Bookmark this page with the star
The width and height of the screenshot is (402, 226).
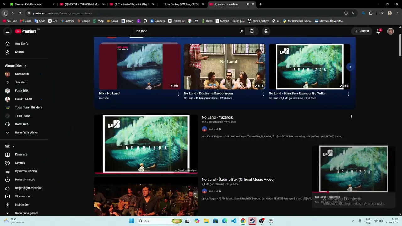353,13
